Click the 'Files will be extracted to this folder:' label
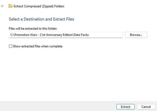Screen dimensions: 157x111 33,29
